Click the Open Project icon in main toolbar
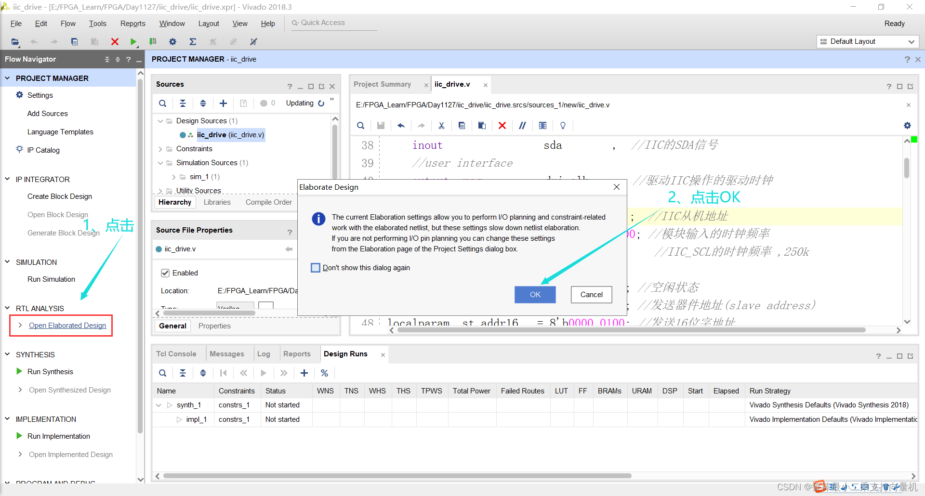925x496 pixels. coord(15,42)
